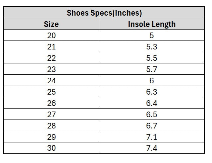
Task: Select the size 29 cell
Action: coord(52,137)
